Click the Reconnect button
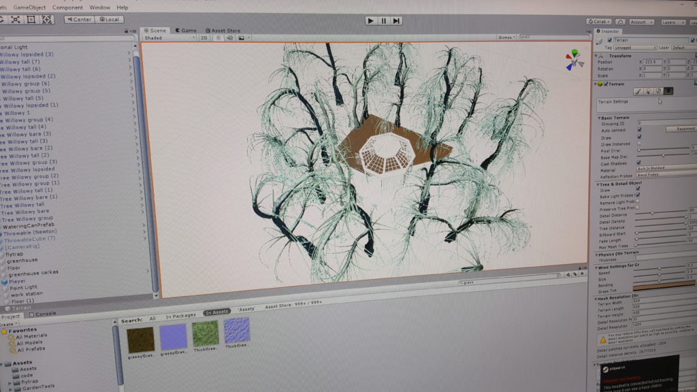Image resolution: width=697 pixels, height=392 pixels. 681,129
